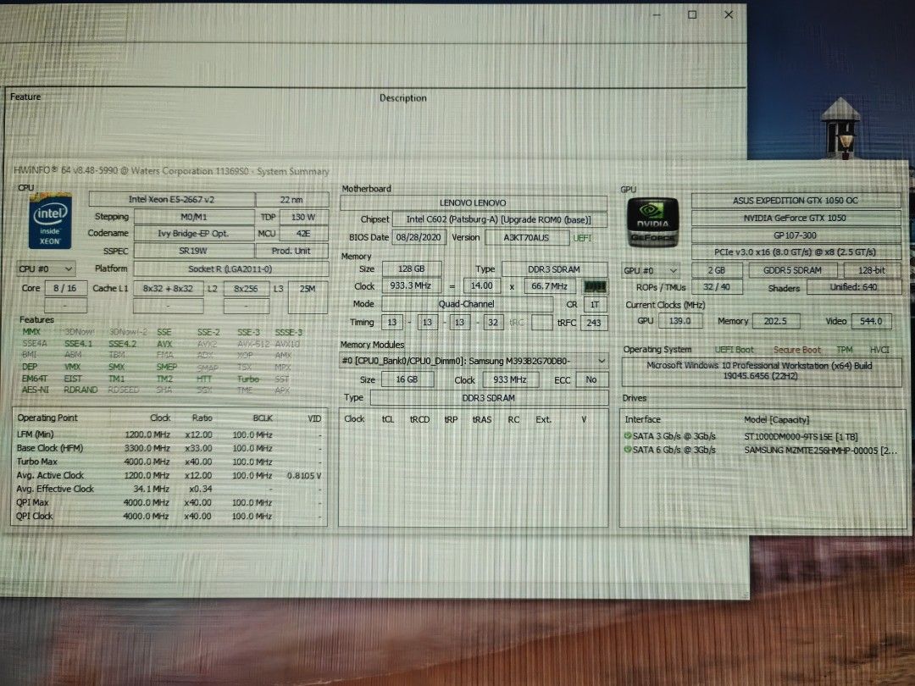Click the ECC No field
This screenshot has width=915, height=686.
pyautogui.click(x=591, y=379)
